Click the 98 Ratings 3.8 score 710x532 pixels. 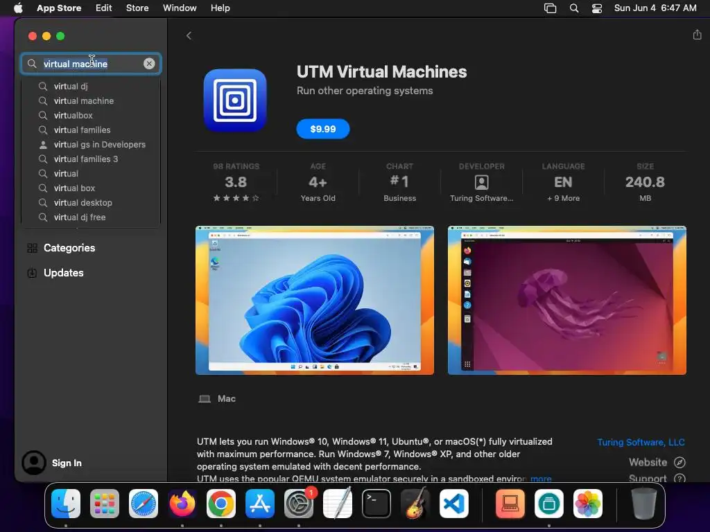pos(236,182)
